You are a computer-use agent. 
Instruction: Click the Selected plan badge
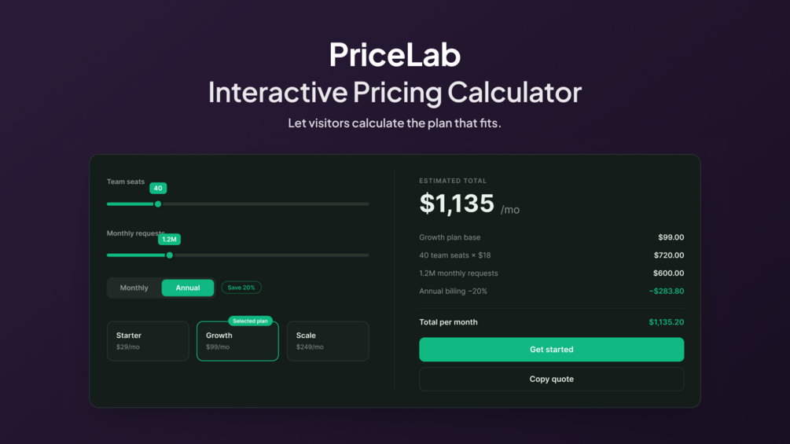[x=250, y=321]
